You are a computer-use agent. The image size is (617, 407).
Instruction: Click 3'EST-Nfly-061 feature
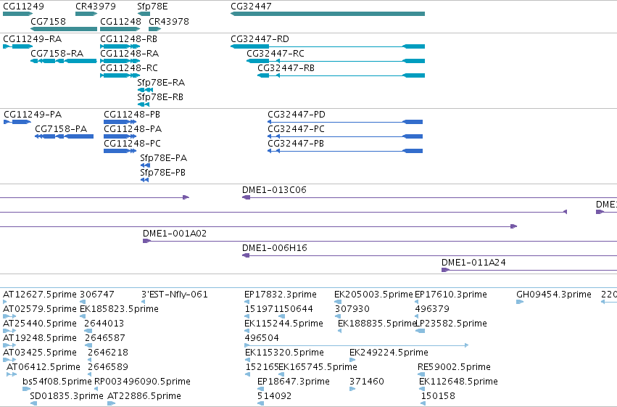point(143,302)
